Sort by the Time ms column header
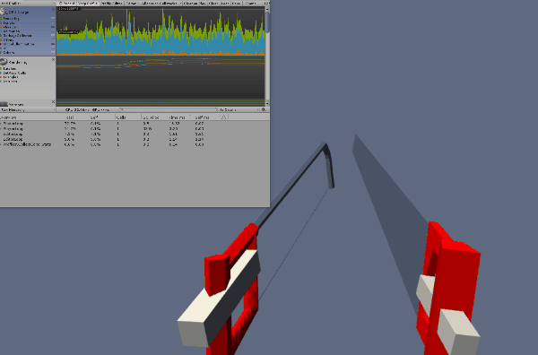This screenshot has height=355, width=538. tap(180, 117)
